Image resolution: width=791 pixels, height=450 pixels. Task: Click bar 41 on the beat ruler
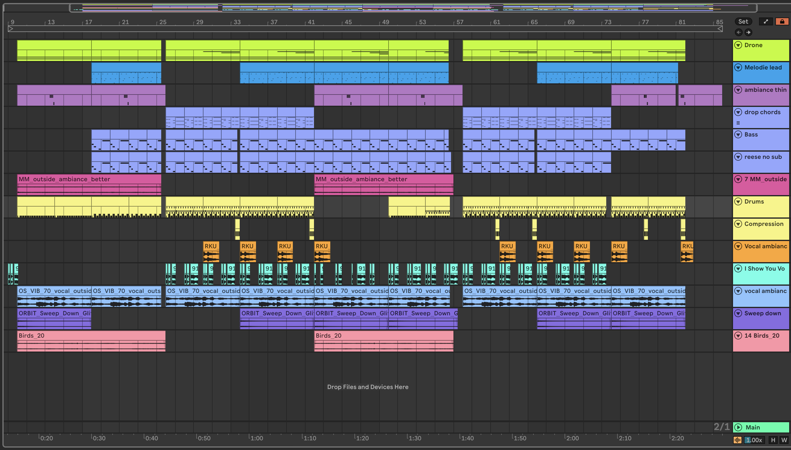311,22
